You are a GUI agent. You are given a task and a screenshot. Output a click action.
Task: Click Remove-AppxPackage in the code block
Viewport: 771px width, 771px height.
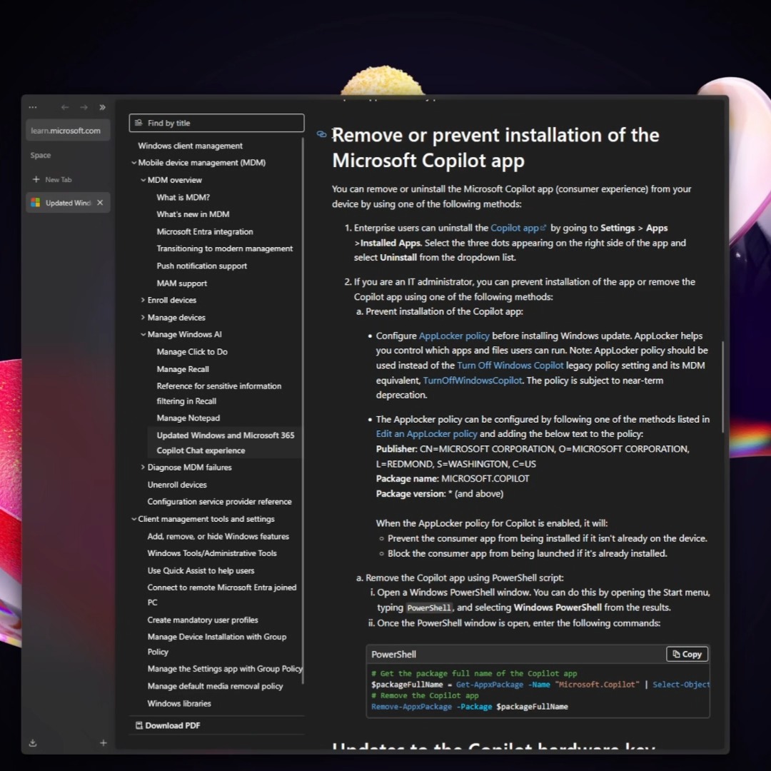pos(411,707)
